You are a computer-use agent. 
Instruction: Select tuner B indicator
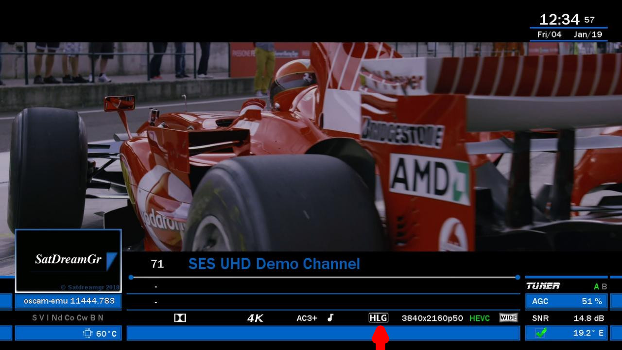605,287
